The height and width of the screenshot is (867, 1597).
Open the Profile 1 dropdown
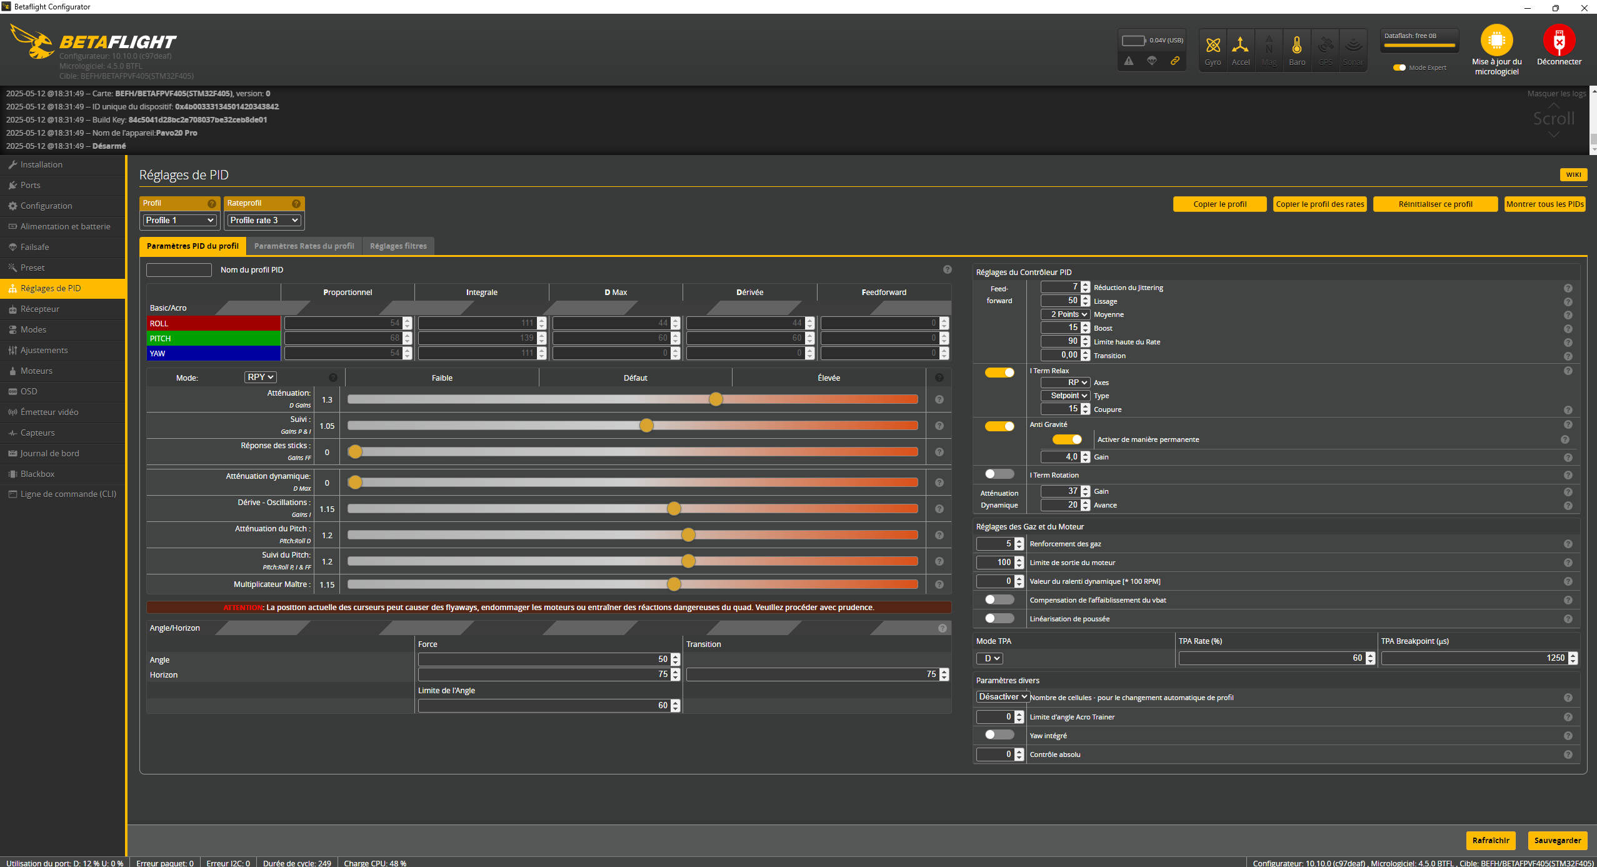[179, 220]
